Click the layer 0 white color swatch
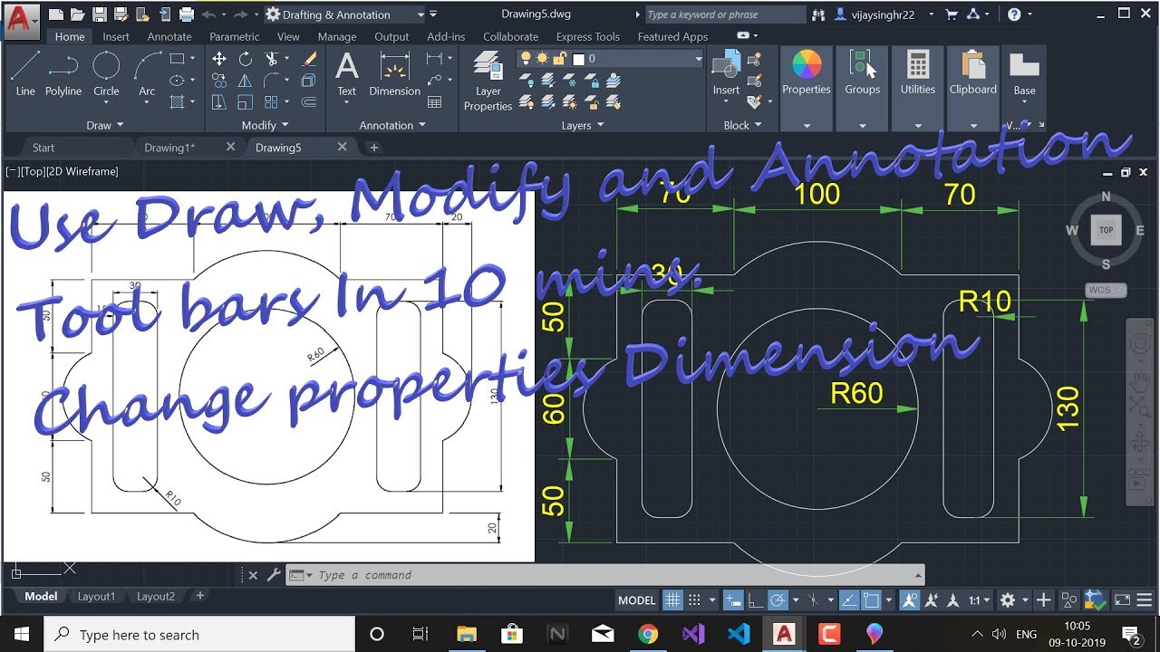 [579, 59]
